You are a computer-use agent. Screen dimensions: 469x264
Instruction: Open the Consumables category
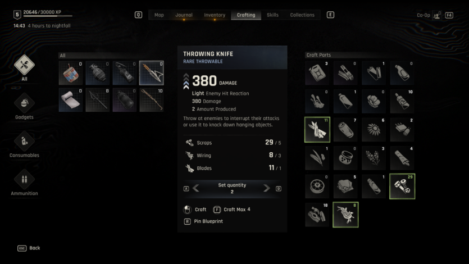[24, 141]
